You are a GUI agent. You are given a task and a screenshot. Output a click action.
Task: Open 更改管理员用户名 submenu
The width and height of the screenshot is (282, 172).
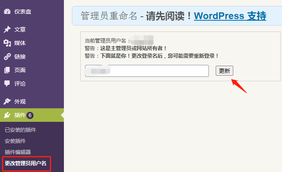tap(26, 163)
